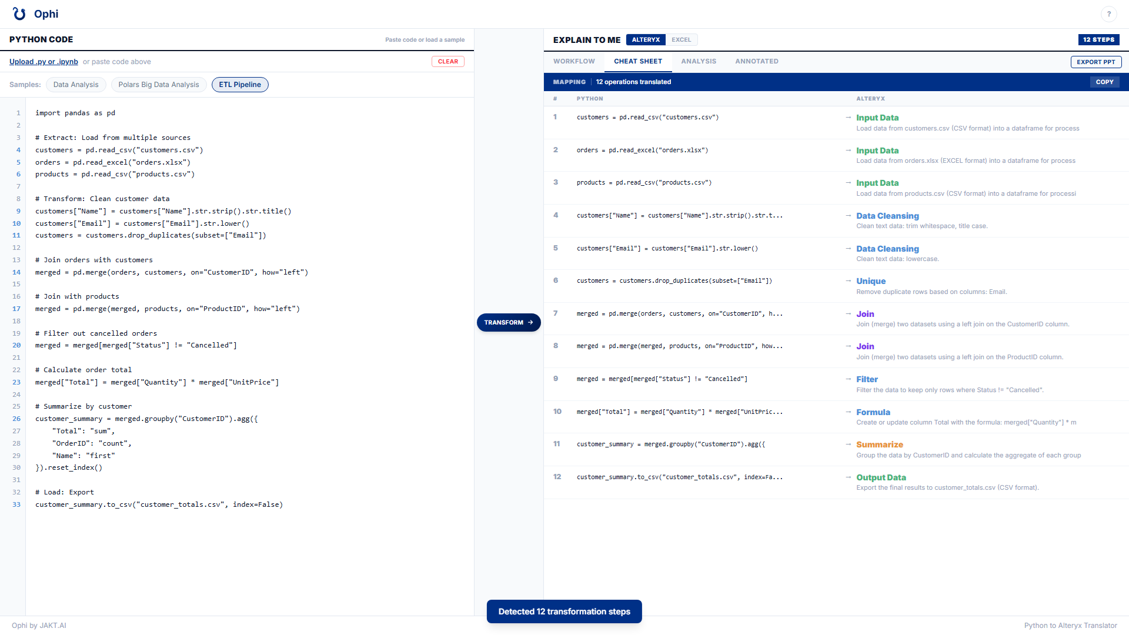1129x635 pixels.
Task: Click the arrow icon beside Formula row
Action: point(848,412)
